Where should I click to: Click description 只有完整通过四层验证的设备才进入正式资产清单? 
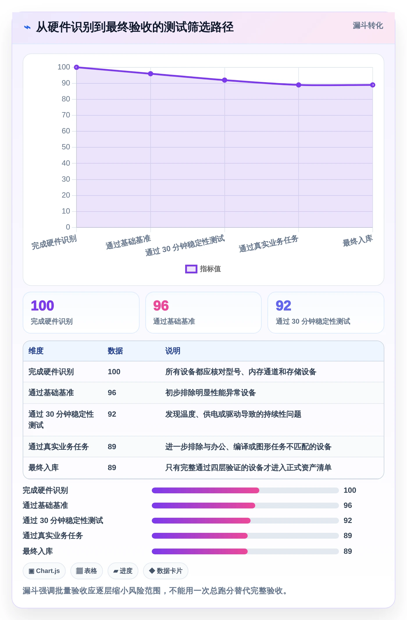248,468
